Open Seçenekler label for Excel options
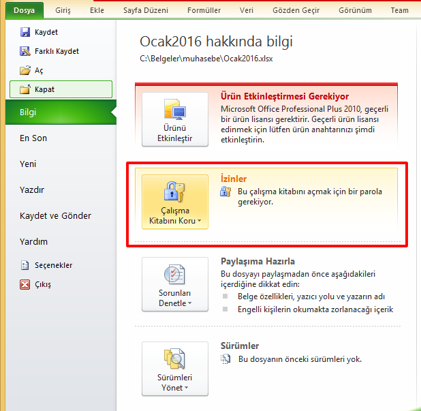Viewport: 421px width, 411px height. [53, 265]
